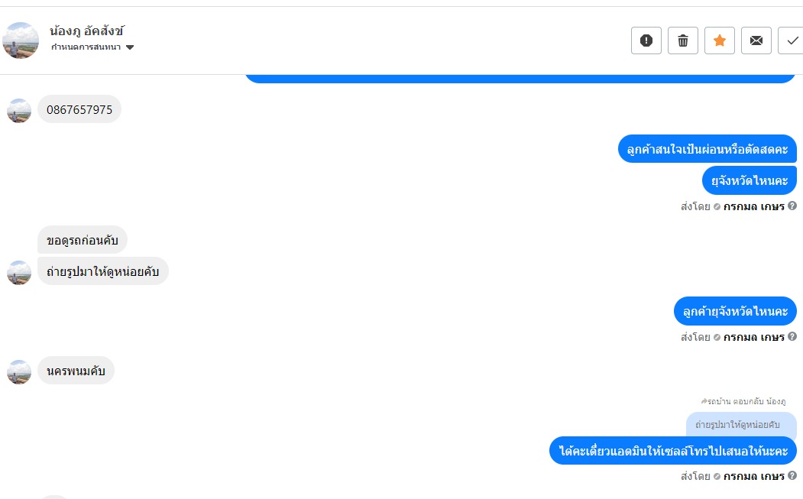Open sender กรกมล เกษร below the ลูกค้ายุจังหวัดไหนคะ message

[753, 337]
